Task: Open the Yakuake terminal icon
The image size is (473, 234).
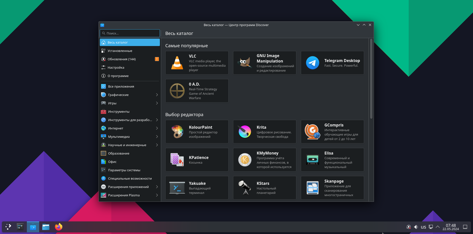Action: point(177,188)
